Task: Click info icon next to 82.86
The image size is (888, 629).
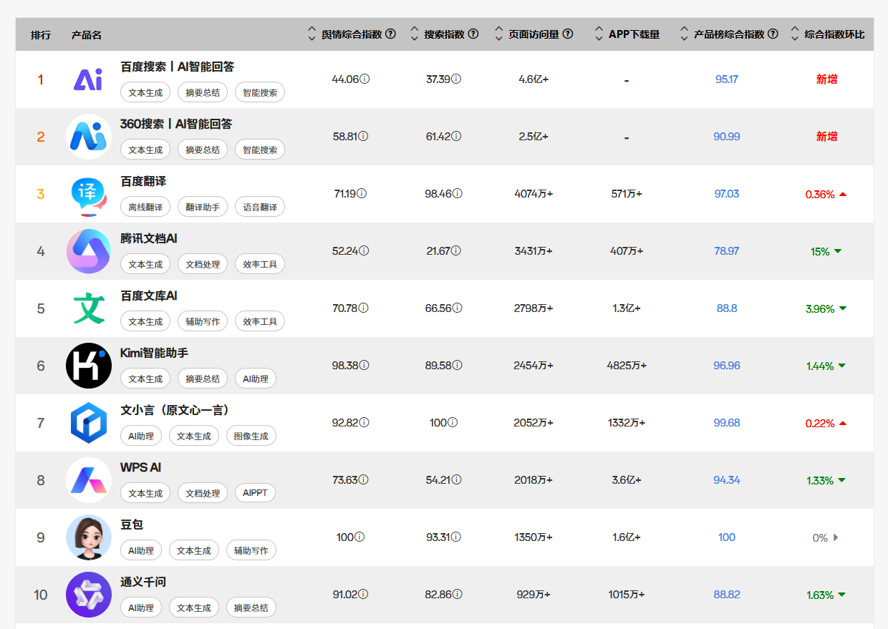Action: click(x=457, y=595)
